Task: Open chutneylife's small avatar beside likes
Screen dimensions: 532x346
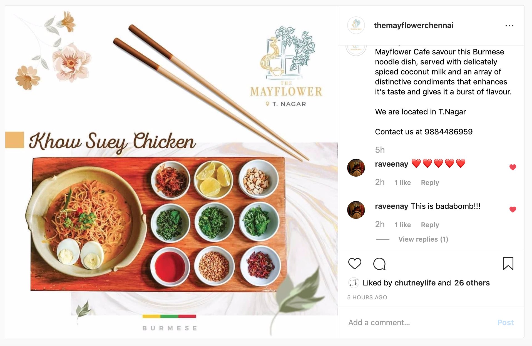Action: pos(354,283)
